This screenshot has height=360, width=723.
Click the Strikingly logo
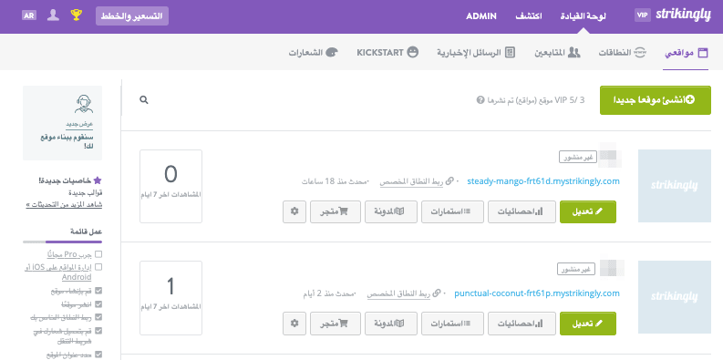684,15
